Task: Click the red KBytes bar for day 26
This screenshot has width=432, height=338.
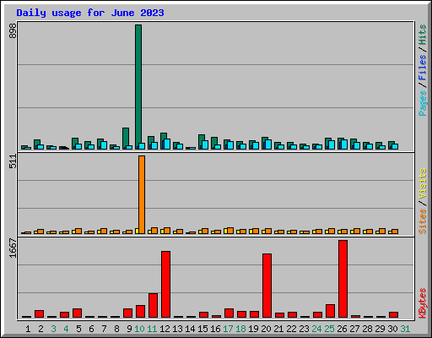Action: (x=343, y=279)
